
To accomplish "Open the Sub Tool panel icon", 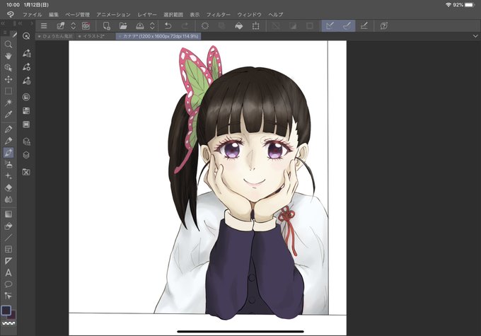I will [26, 53].
